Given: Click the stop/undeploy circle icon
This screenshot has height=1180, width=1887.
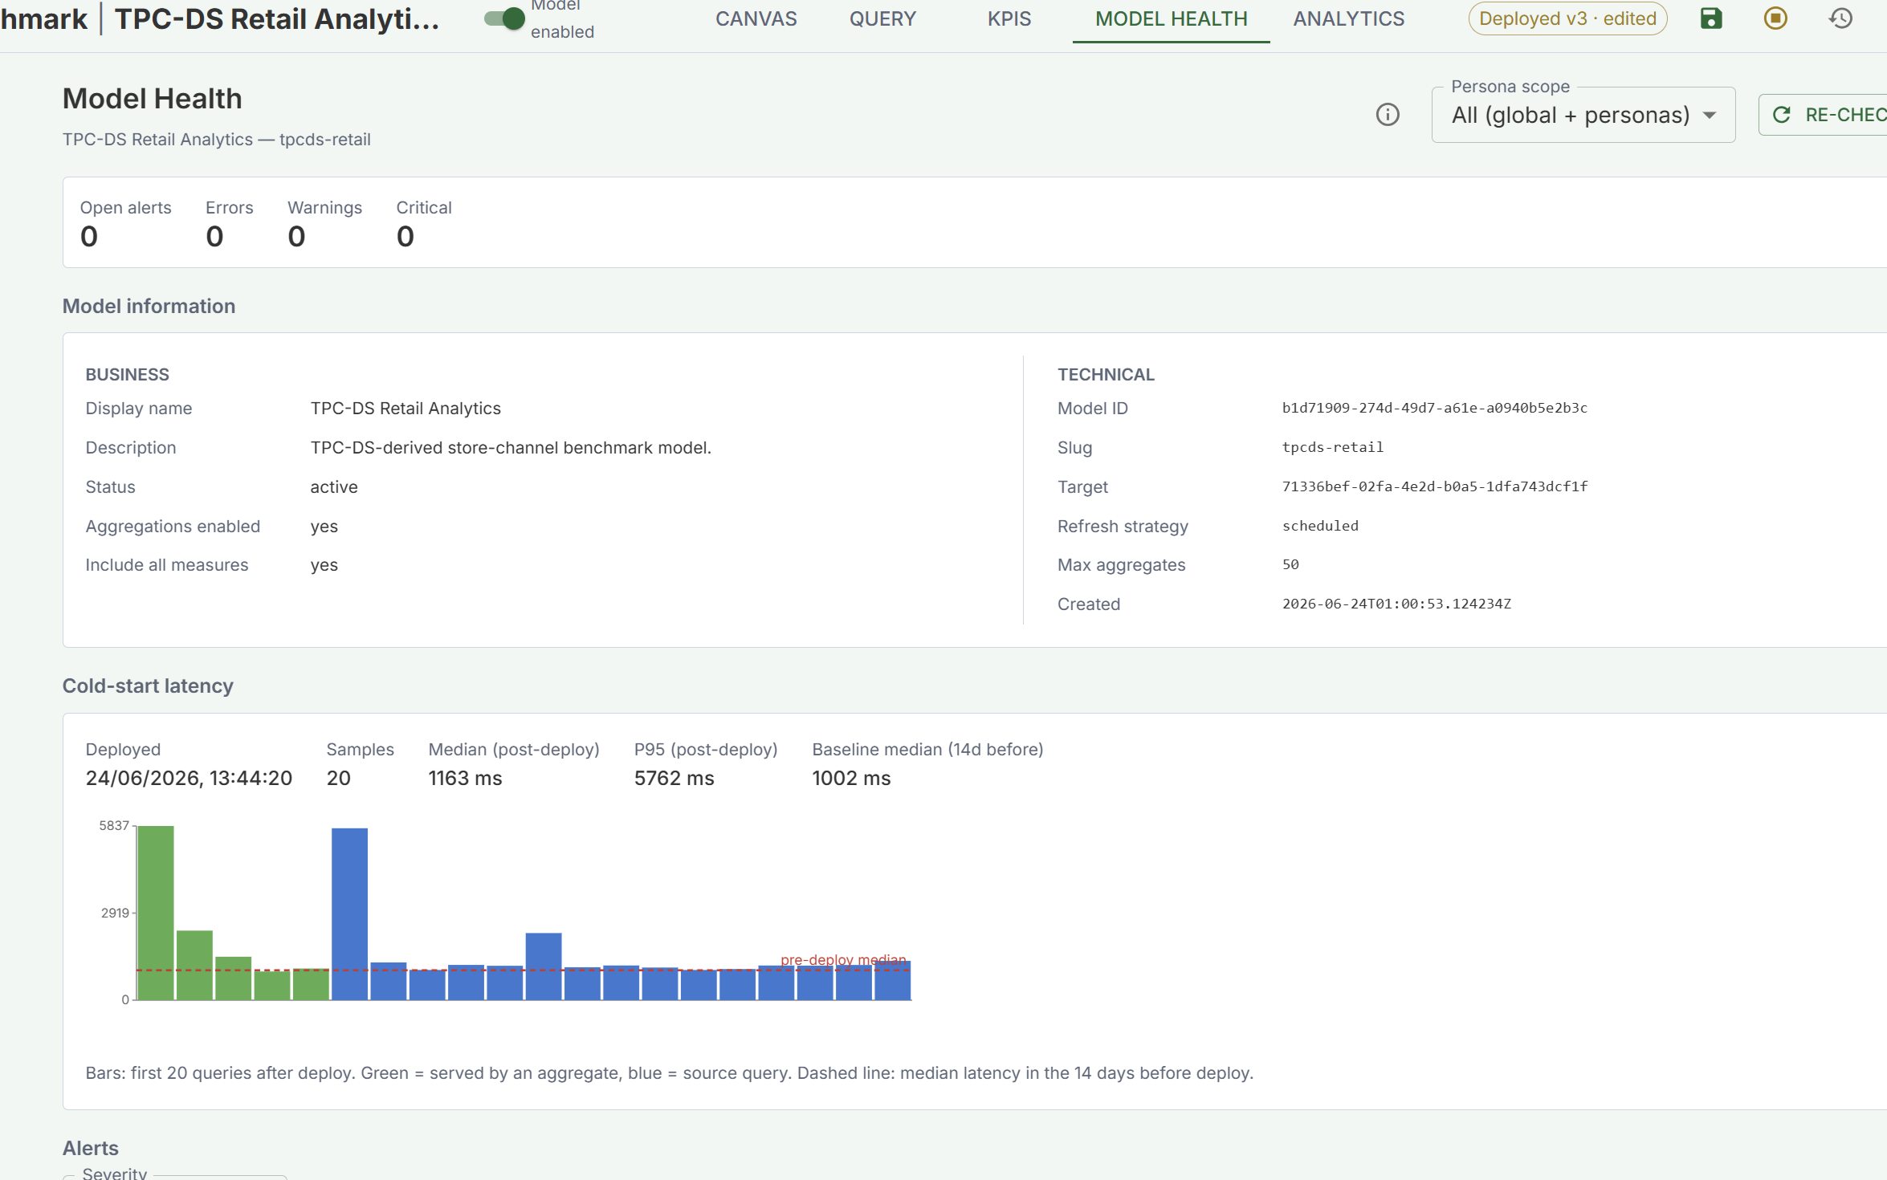Looking at the screenshot, I should click(1775, 18).
